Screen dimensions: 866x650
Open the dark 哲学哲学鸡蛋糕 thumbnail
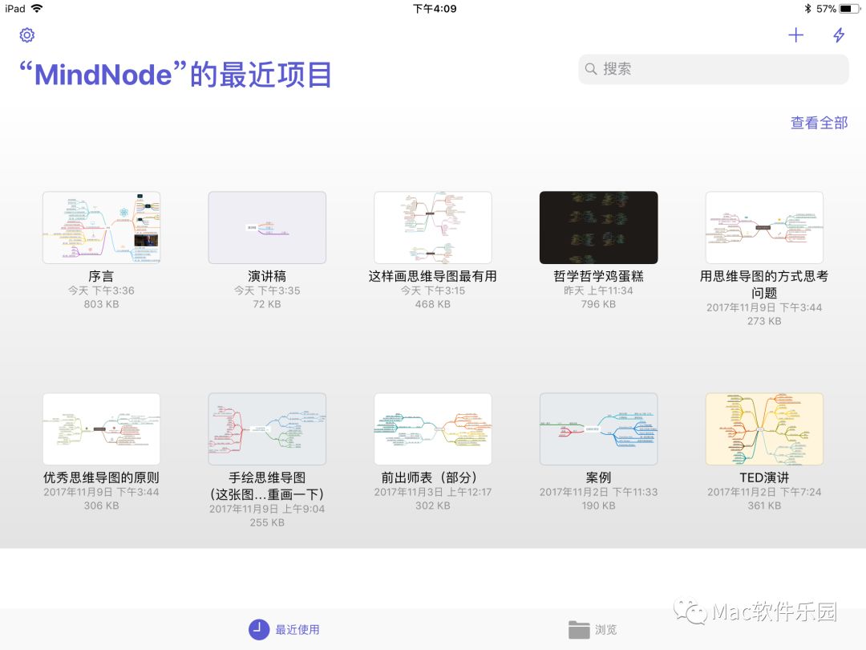click(x=599, y=228)
